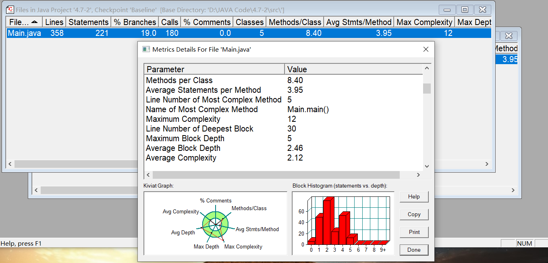Select Average Statements per Method row
The width and height of the screenshot is (548, 263).
coord(284,90)
